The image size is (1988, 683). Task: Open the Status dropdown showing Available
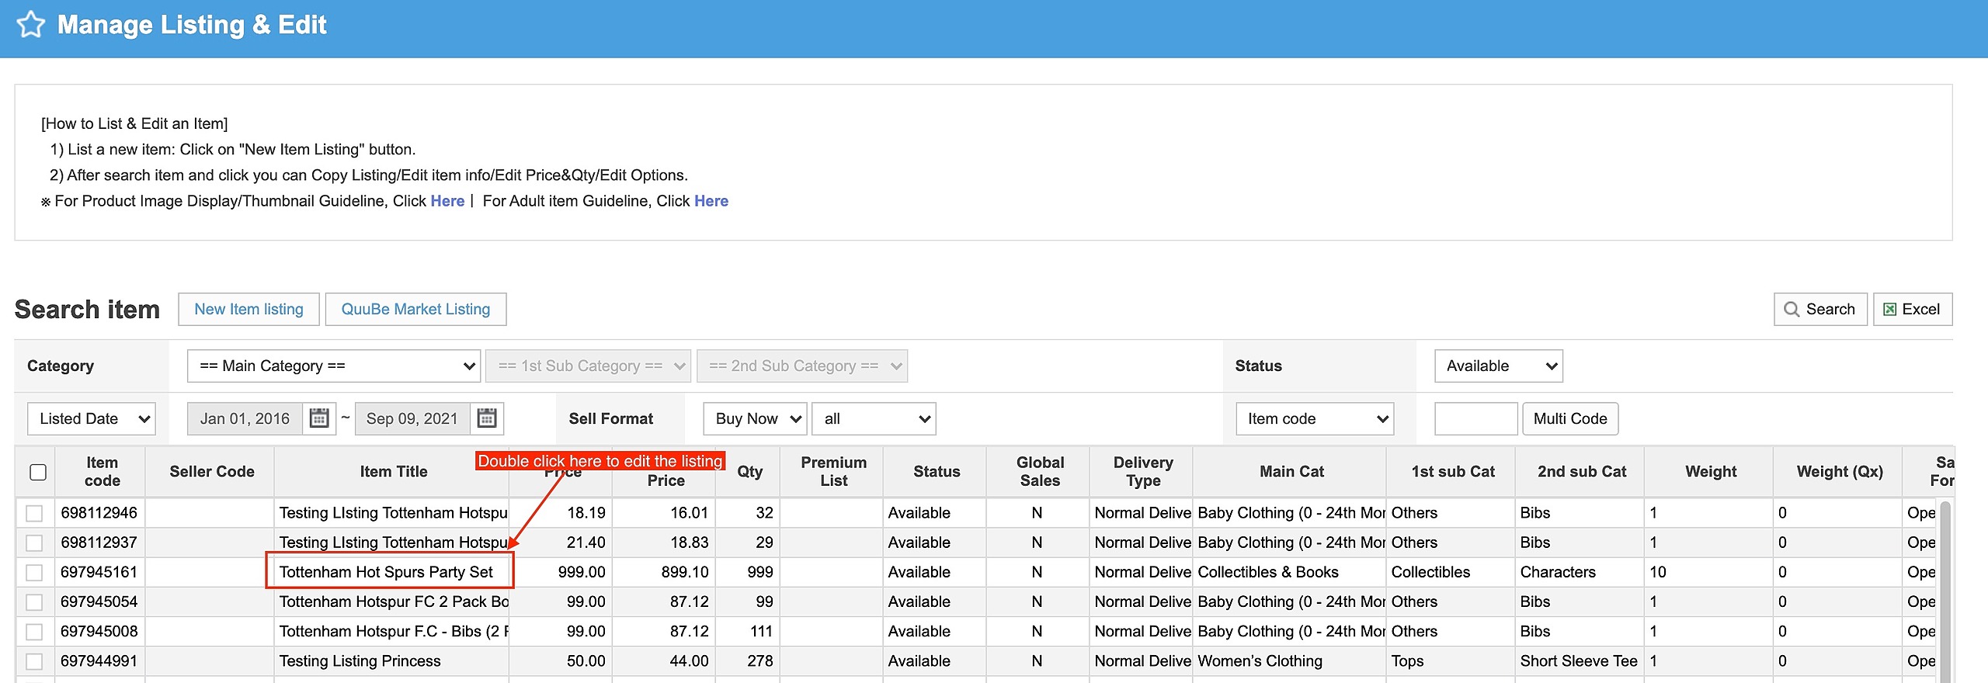pyautogui.click(x=1498, y=366)
